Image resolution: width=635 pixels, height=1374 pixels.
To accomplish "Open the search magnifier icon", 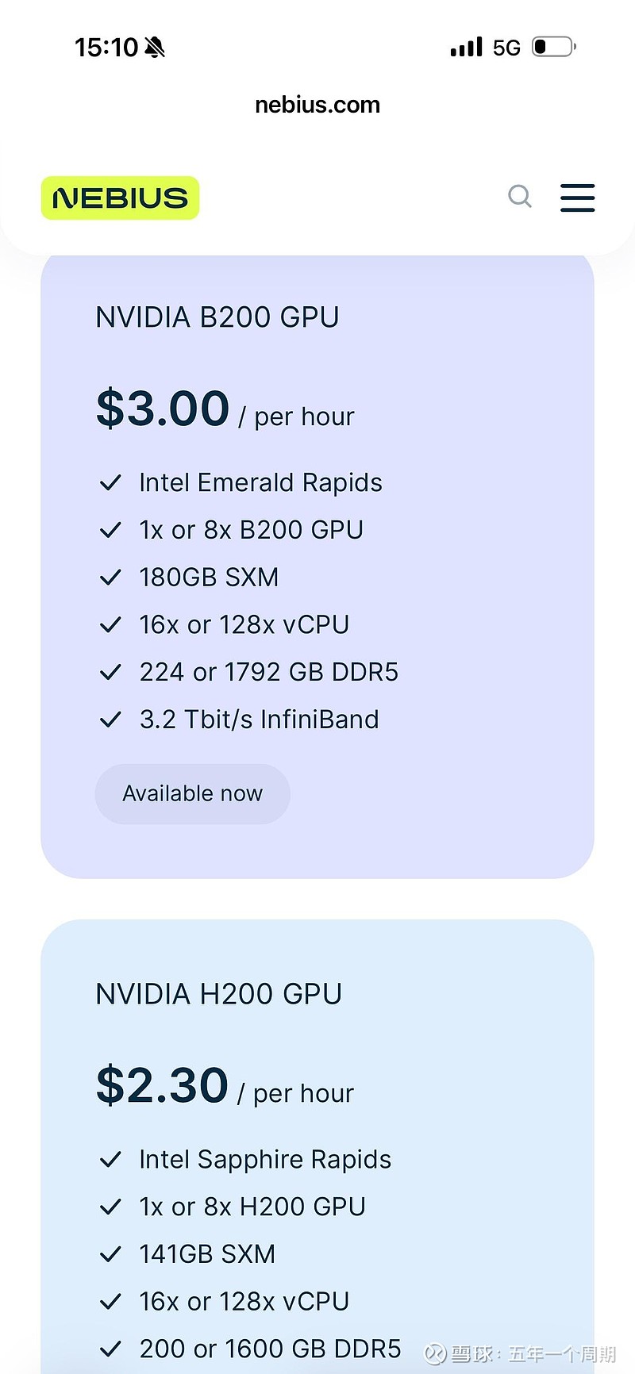I will point(520,196).
